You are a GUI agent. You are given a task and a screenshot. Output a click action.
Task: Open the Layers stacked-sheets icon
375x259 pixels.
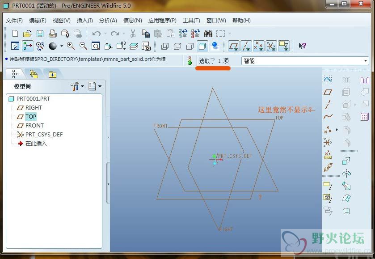pos(134,46)
